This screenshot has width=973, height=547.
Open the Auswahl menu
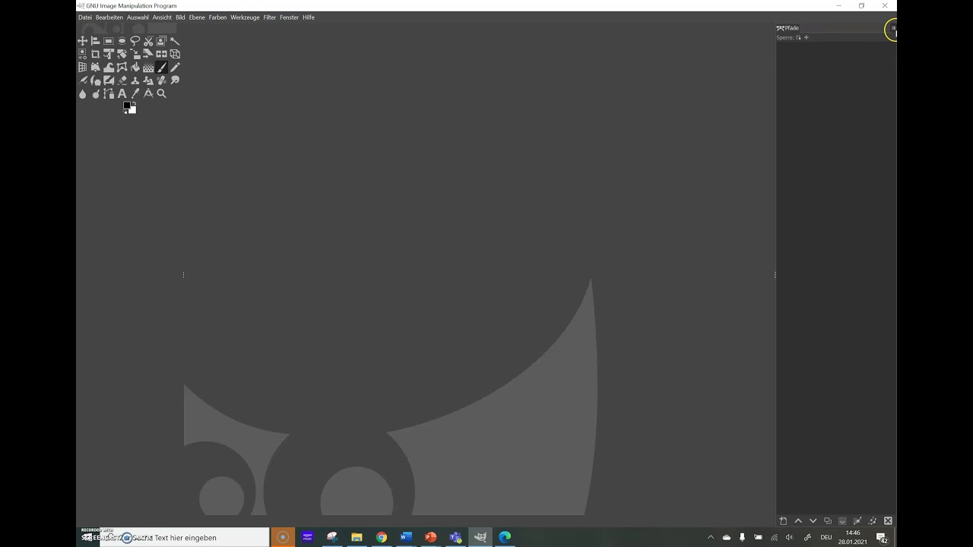point(138,17)
